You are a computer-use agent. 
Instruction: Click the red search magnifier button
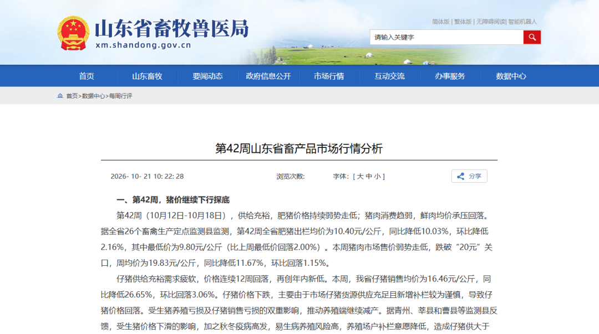532,37
